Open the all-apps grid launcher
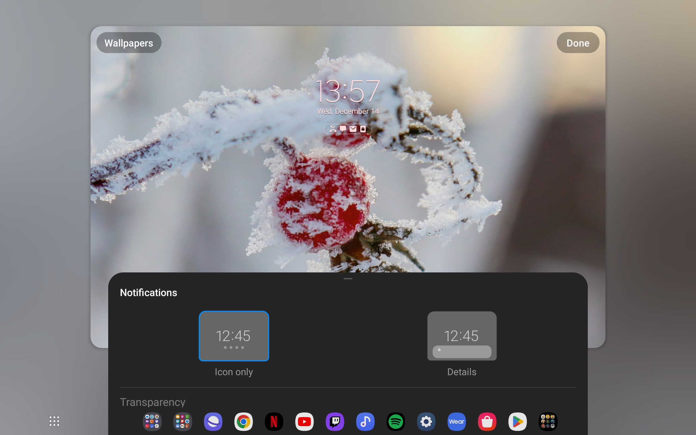Viewport: 696px width, 435px height. pyautogui.click(x=54, y=421)
